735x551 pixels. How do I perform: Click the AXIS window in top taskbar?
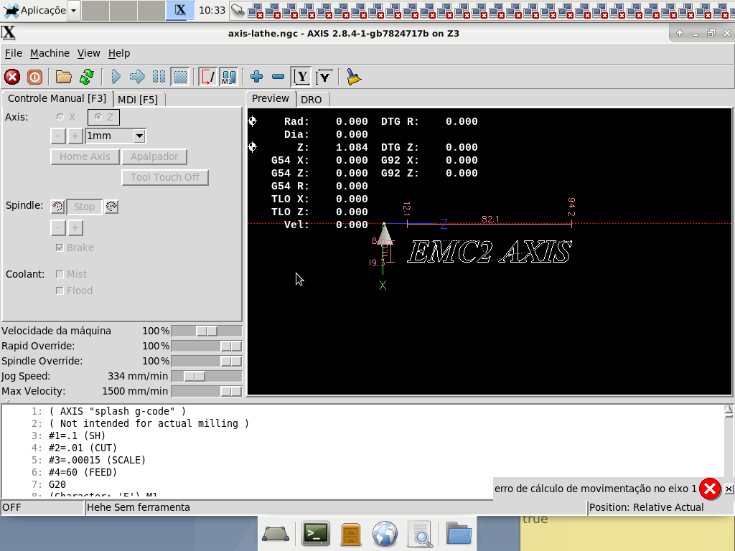click(180, 10)
